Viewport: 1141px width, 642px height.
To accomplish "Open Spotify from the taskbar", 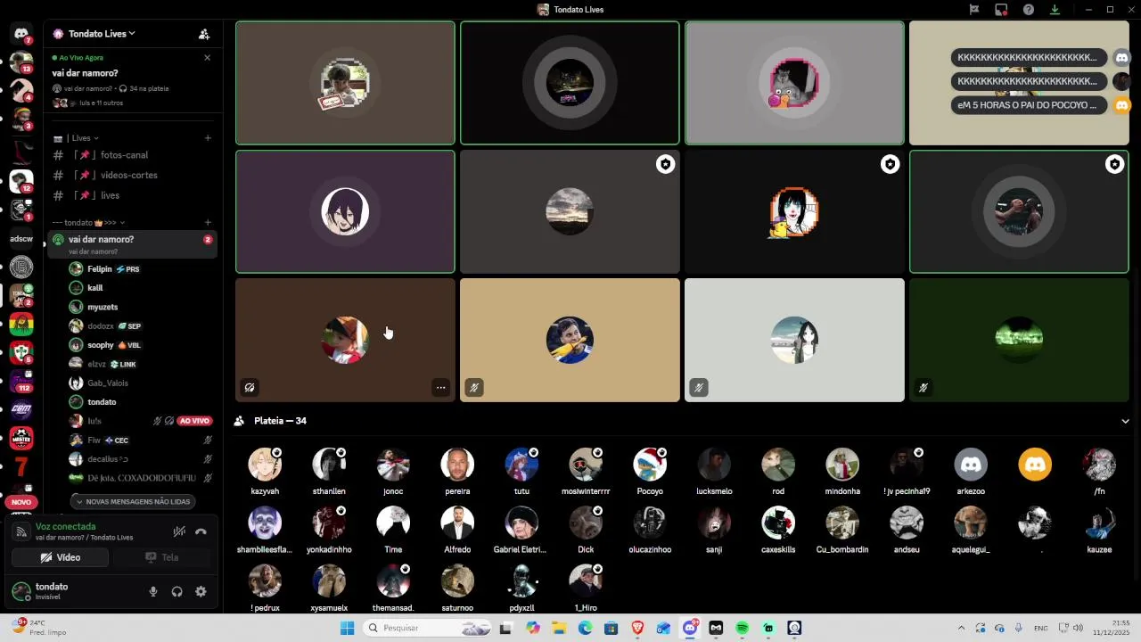I will coord(743,628).
